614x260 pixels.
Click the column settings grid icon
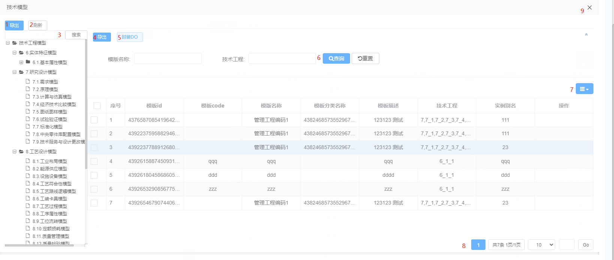click(x=584, y=89)
